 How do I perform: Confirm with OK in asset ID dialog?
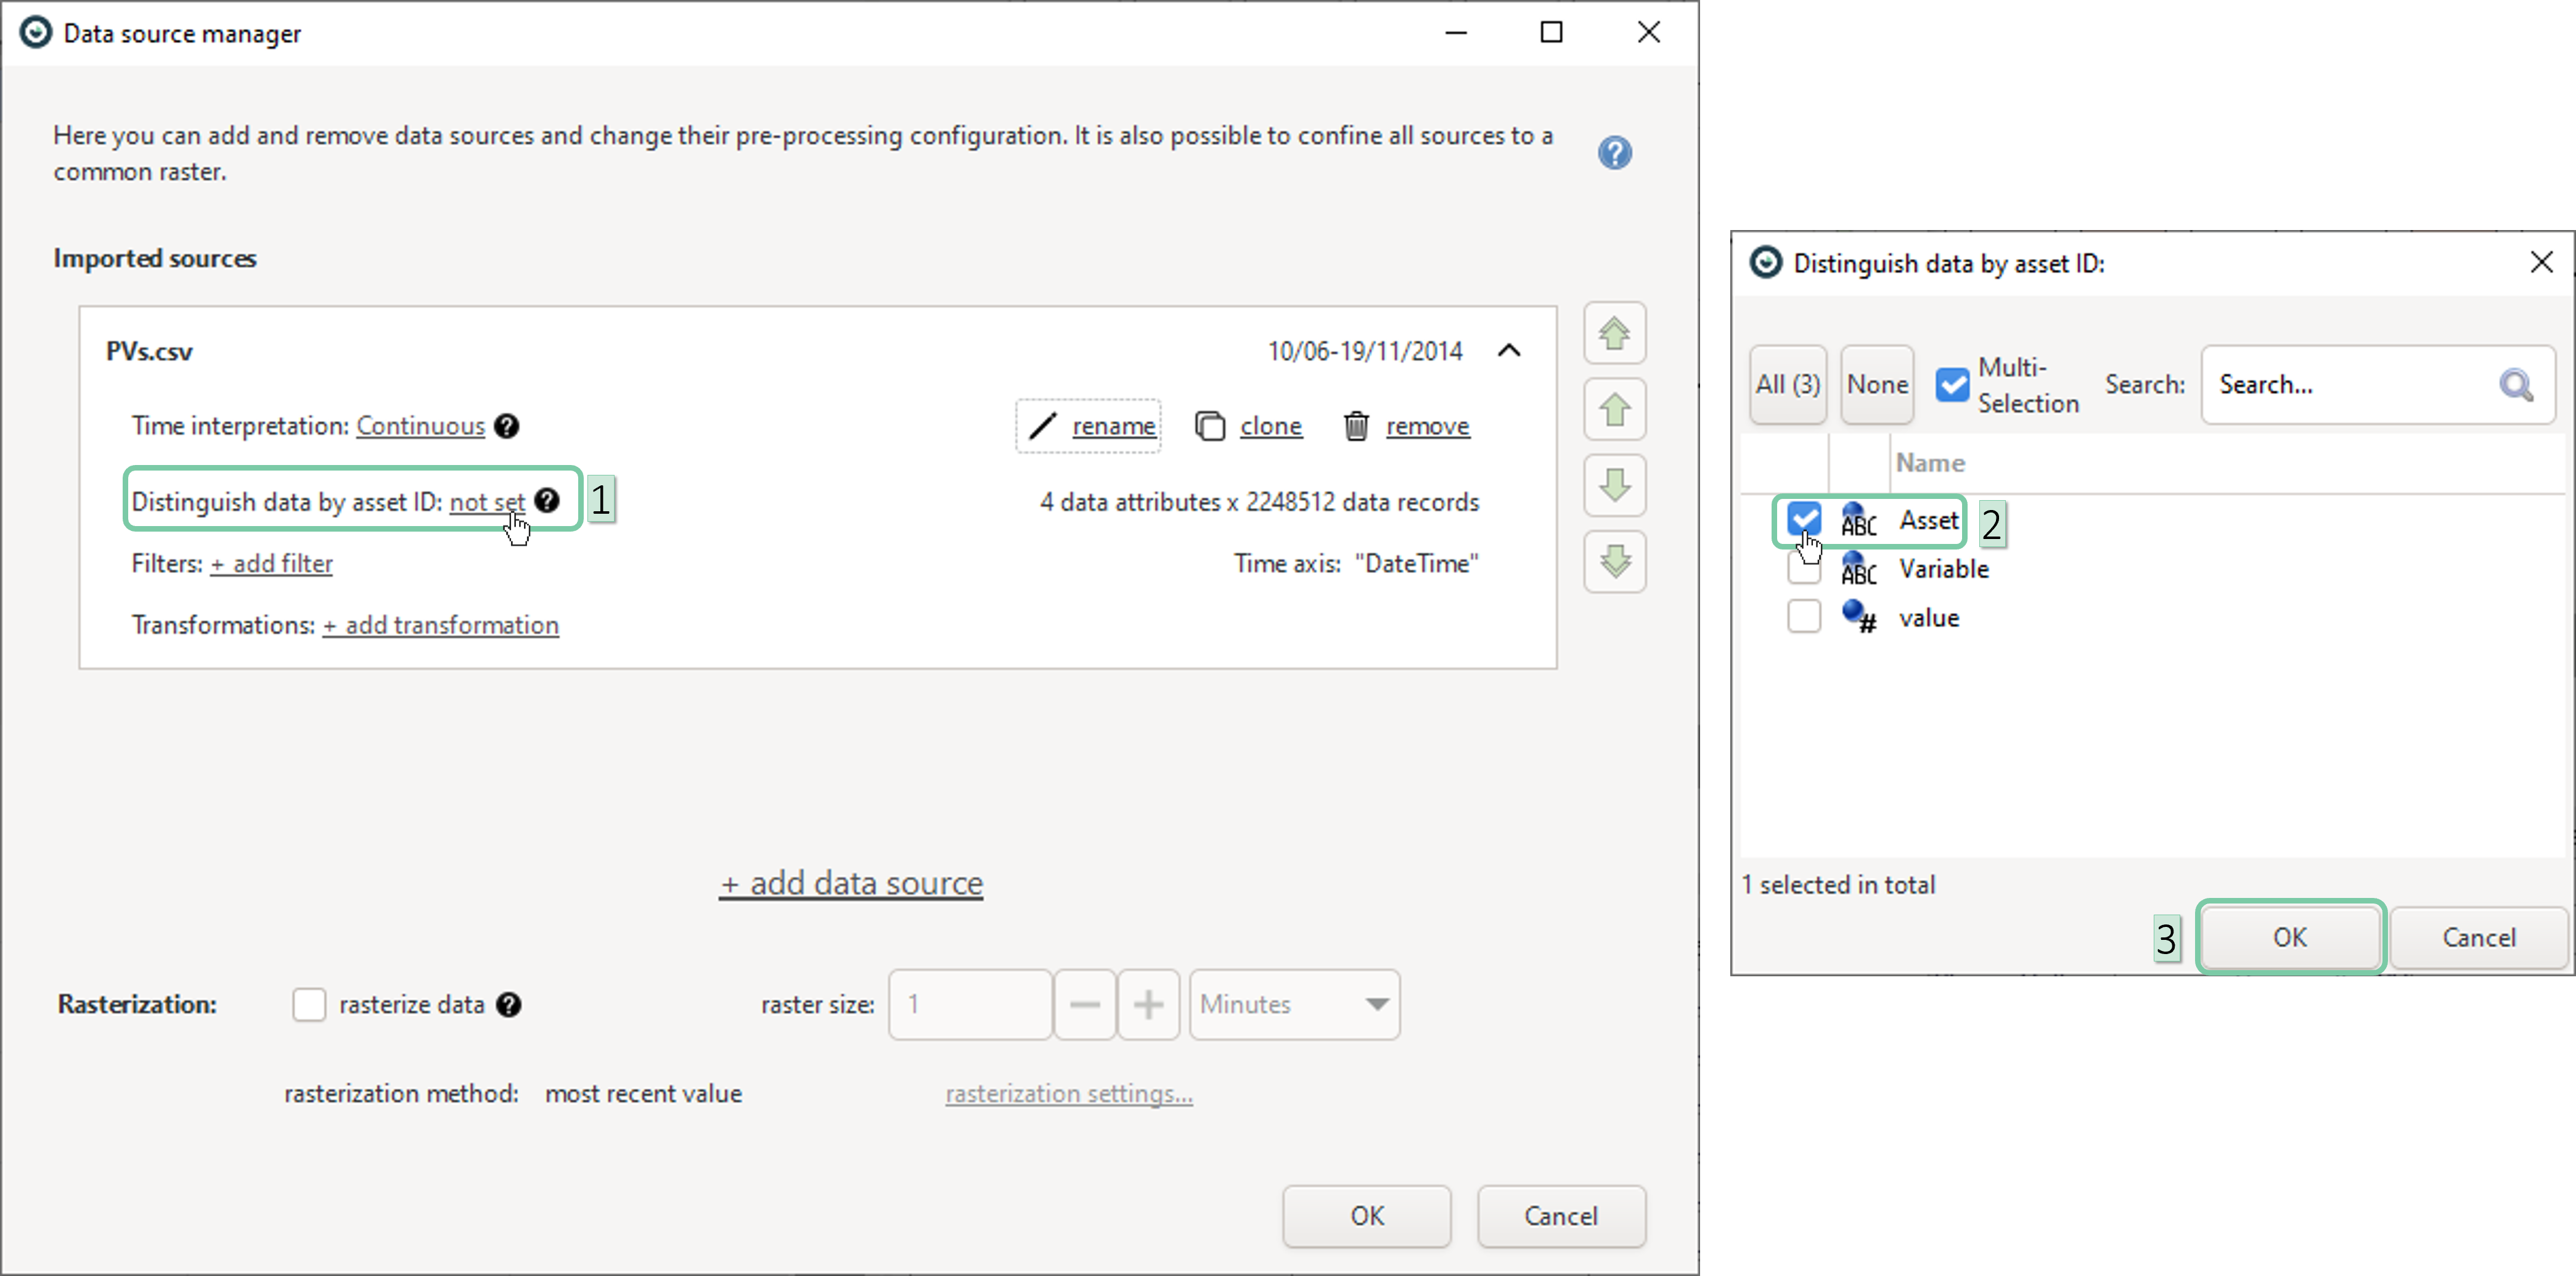tap(2290, 938)
